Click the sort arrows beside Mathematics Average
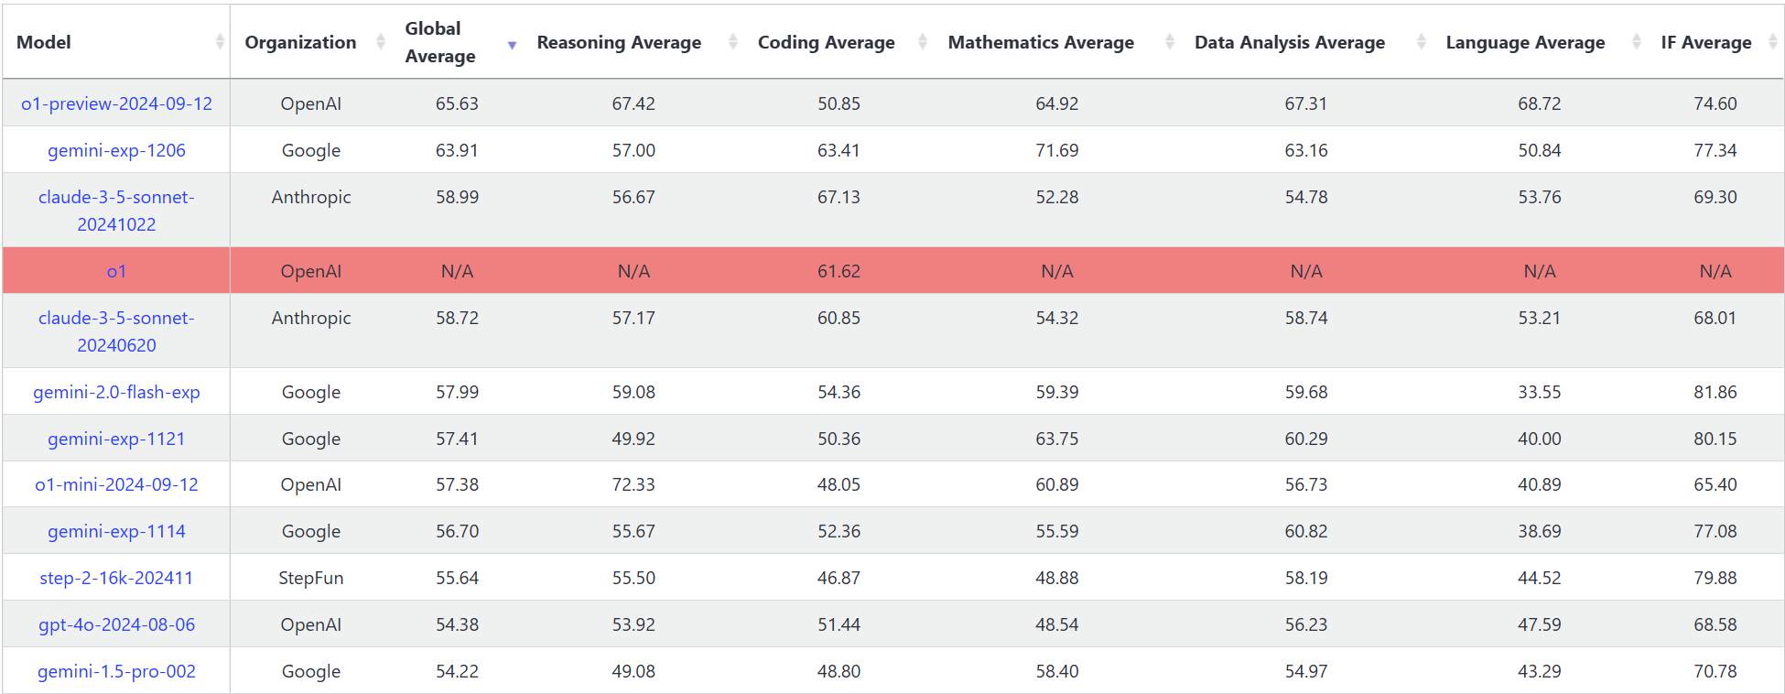The width and height of the screenshot is (1785, 694). click(x=1170, y=42)
